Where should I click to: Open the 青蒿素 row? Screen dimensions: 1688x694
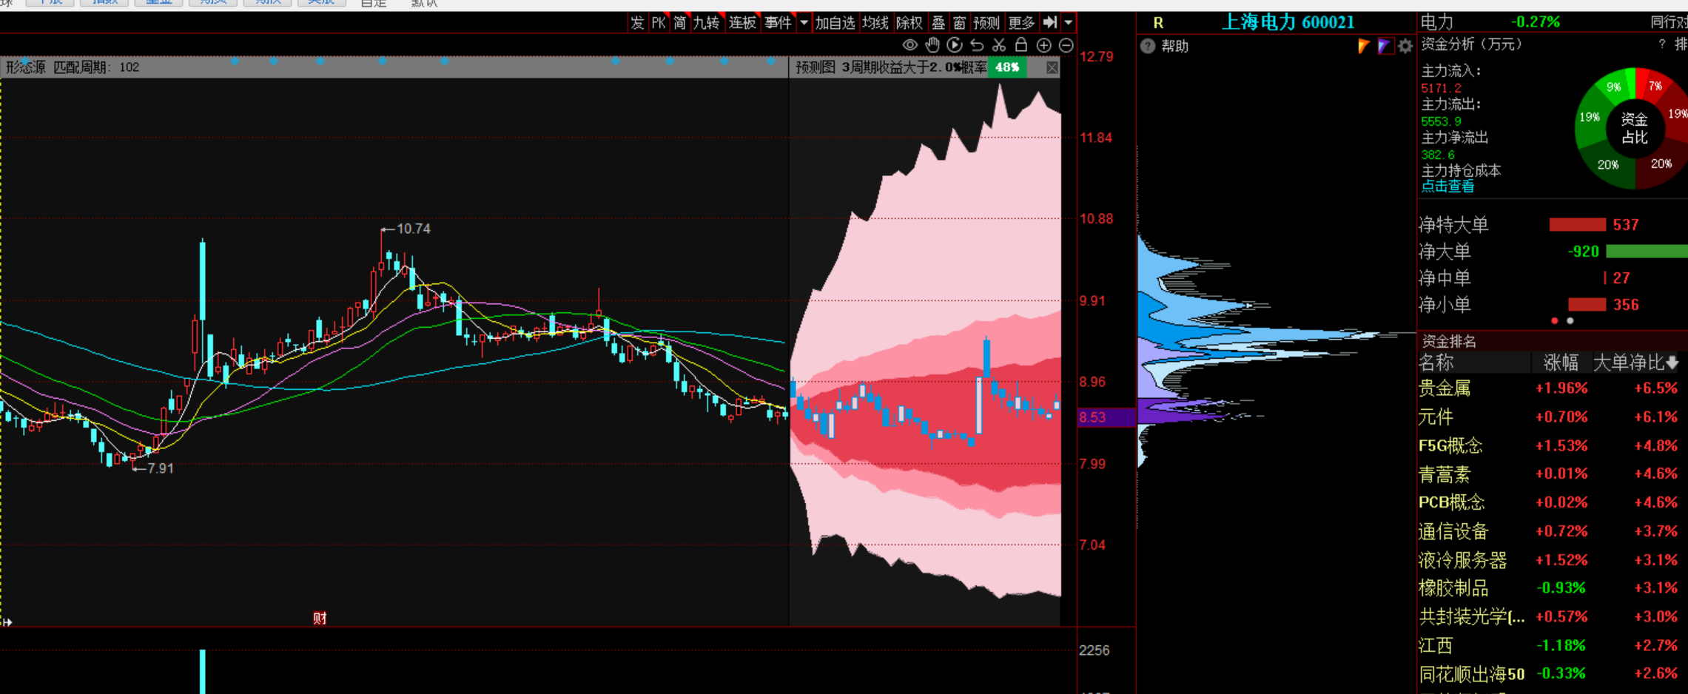tap(1552, 474)
